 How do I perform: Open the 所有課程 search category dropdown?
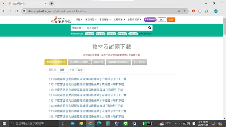pos(78,28)
